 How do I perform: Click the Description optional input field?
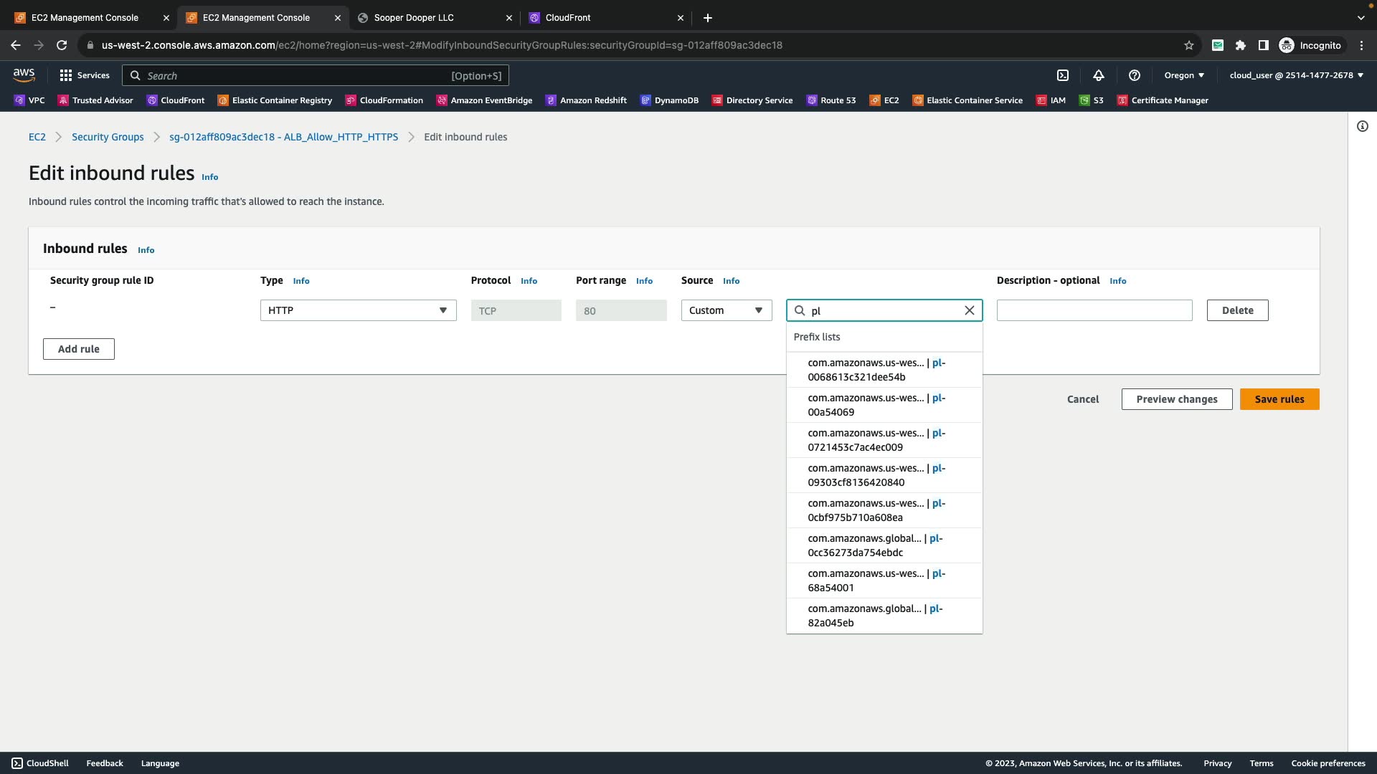click(1094, 310)
